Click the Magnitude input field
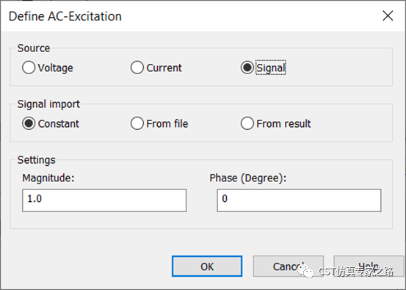 coord(104,200)
